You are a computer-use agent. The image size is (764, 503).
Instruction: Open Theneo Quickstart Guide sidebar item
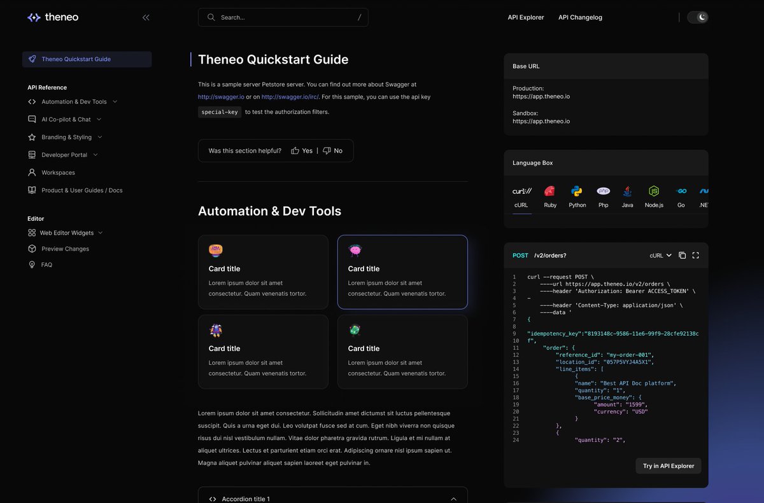coord(87,59)
